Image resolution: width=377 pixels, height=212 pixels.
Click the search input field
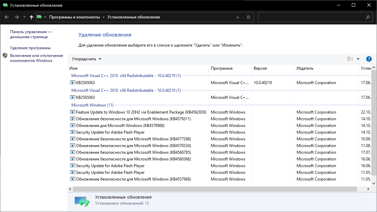pos(312,17)
